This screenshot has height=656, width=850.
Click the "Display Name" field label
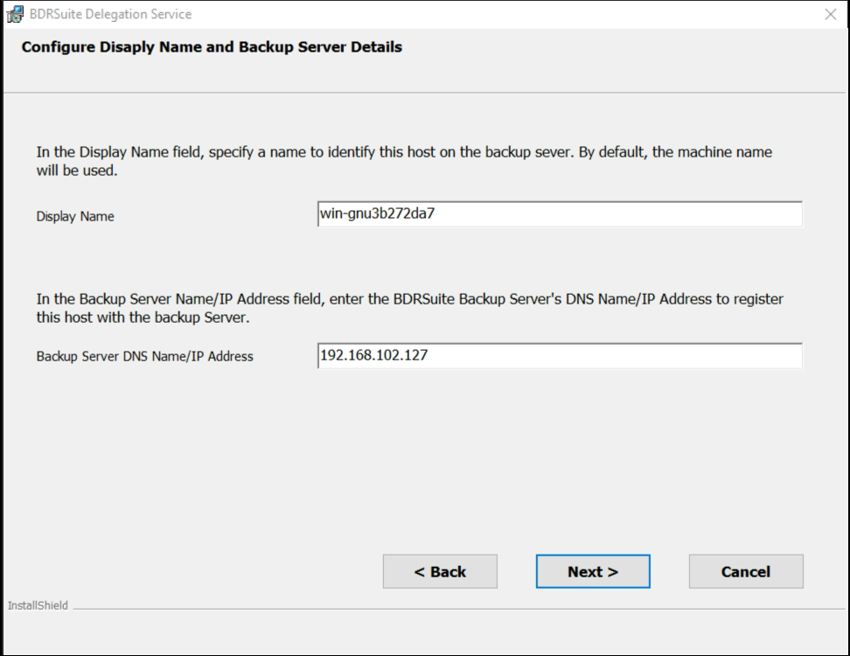(x=75, y=216)
